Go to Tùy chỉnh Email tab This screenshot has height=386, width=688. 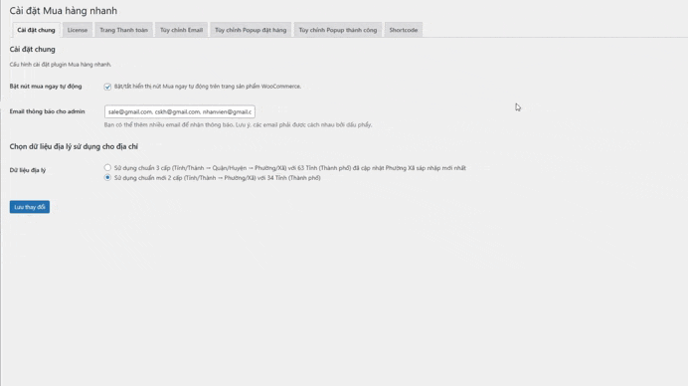181,30
